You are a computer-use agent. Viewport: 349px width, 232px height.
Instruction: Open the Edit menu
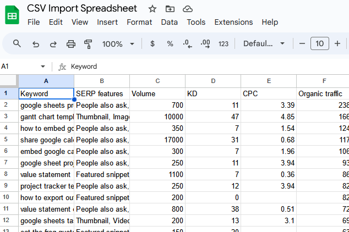(x=56, y=22)
